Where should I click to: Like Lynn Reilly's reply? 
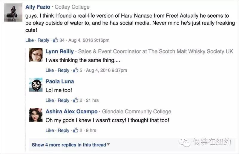50,70
